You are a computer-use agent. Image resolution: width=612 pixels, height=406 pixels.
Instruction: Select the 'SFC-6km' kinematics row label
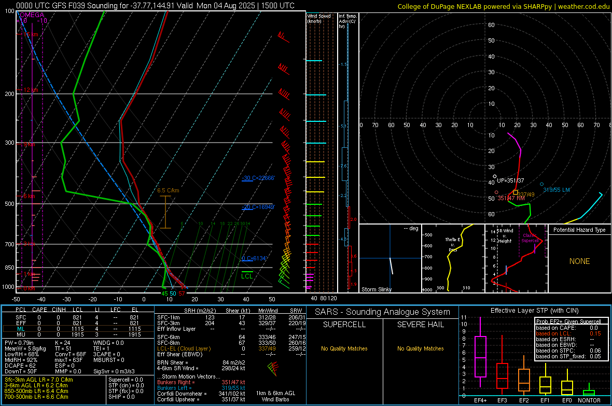169,337
